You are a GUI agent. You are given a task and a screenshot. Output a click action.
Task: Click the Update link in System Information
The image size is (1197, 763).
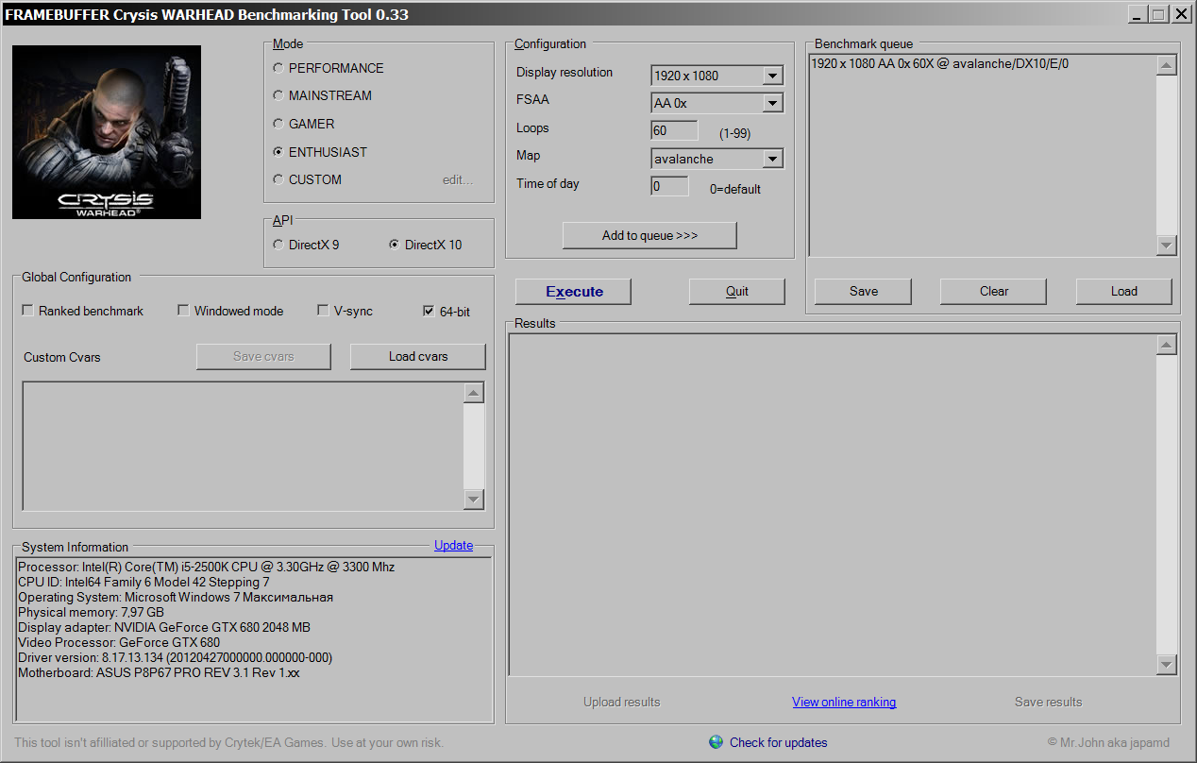[x=453, y=546]
